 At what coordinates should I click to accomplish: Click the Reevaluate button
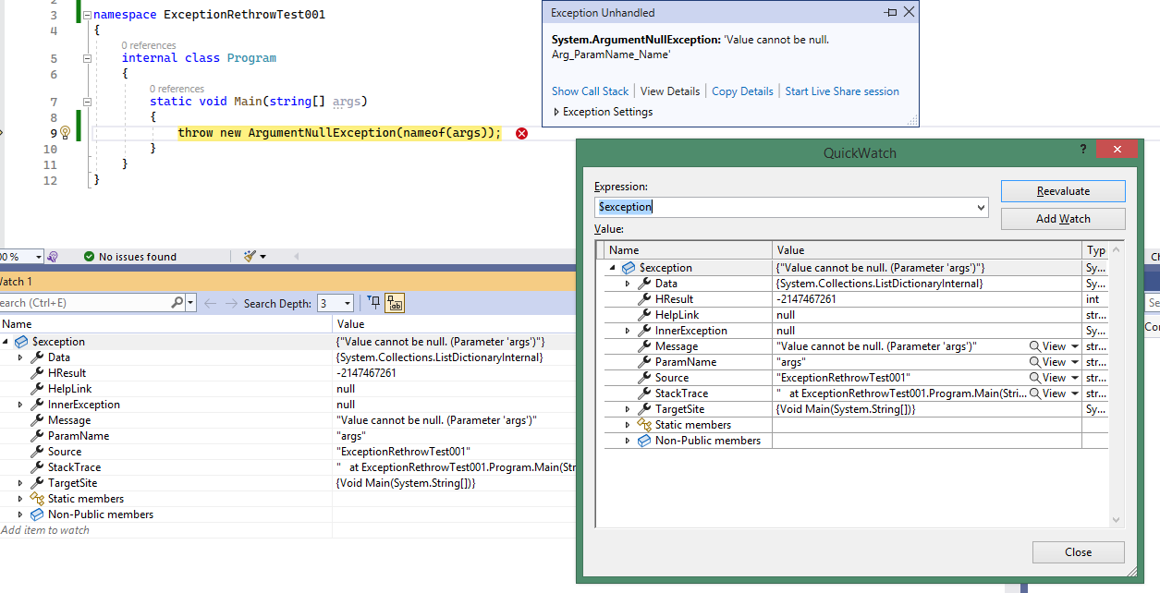pyautogui.click(x=1062, y=190)
